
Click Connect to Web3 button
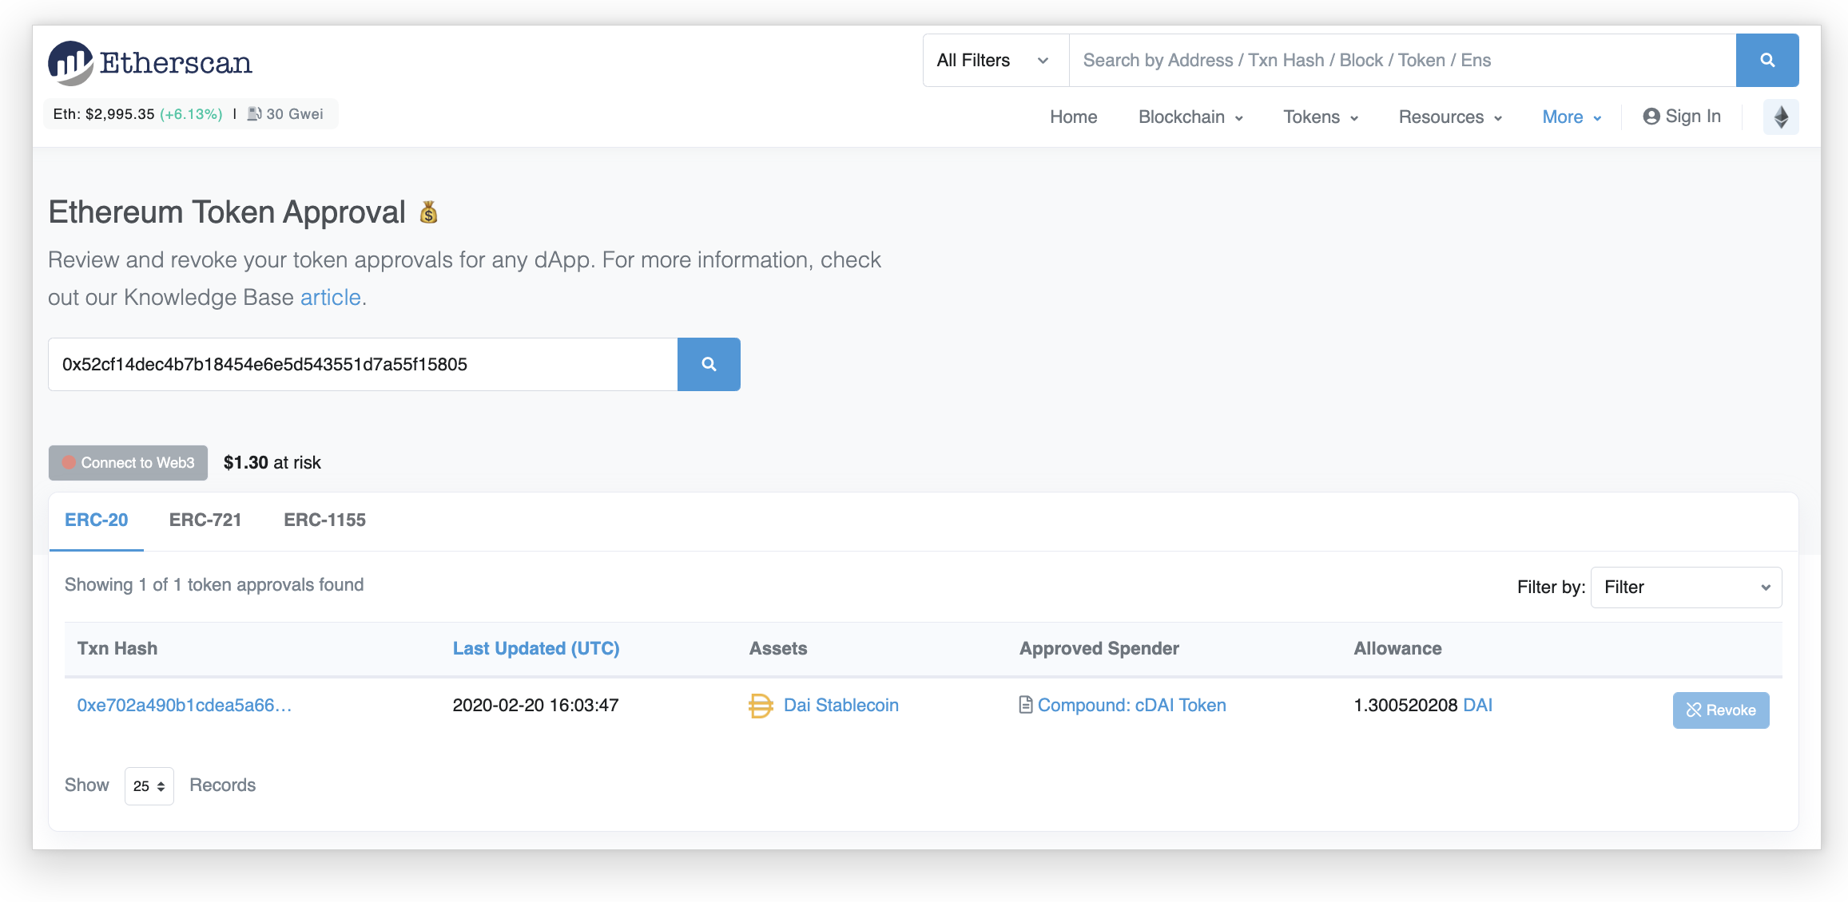click(x=128, y=463)
